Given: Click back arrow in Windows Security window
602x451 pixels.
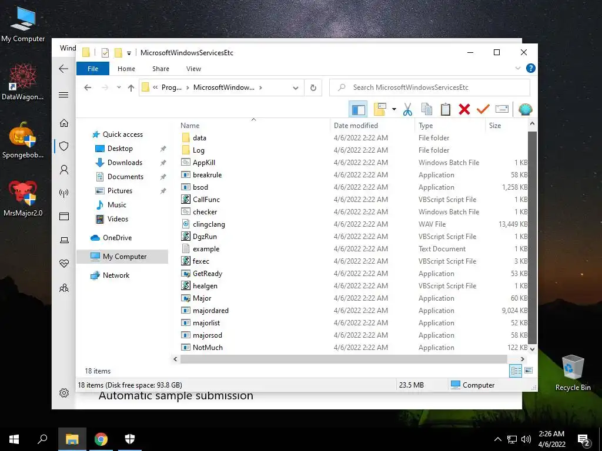Looking at the screenshot, I should coord(63,69).
